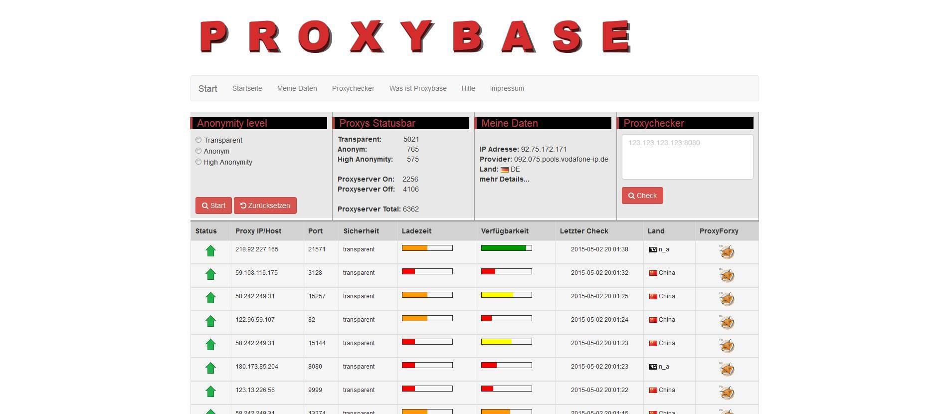Image resolution: width=949 pixels, height=414 pixels.
Task: Click green status arrow for 122.96.59.107
Action: 210,321
